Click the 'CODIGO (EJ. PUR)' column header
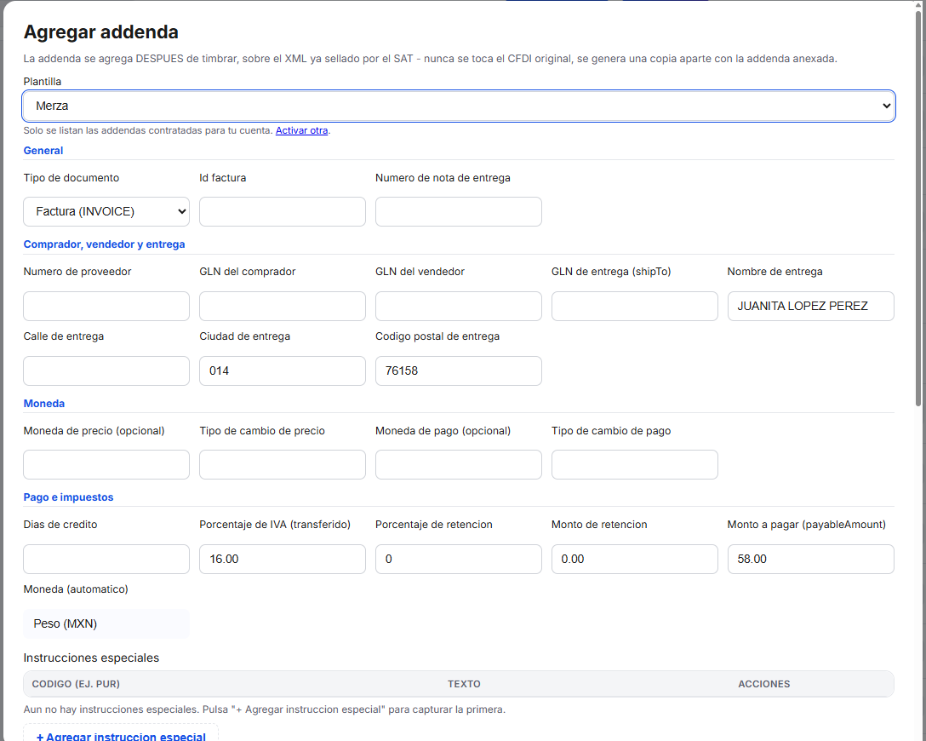The height and width of the screenshot is (741, 926). coord(76,684)
